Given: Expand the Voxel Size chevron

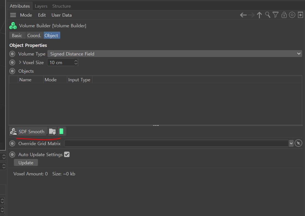Looking at the screenshot, I should click(20, 62).
